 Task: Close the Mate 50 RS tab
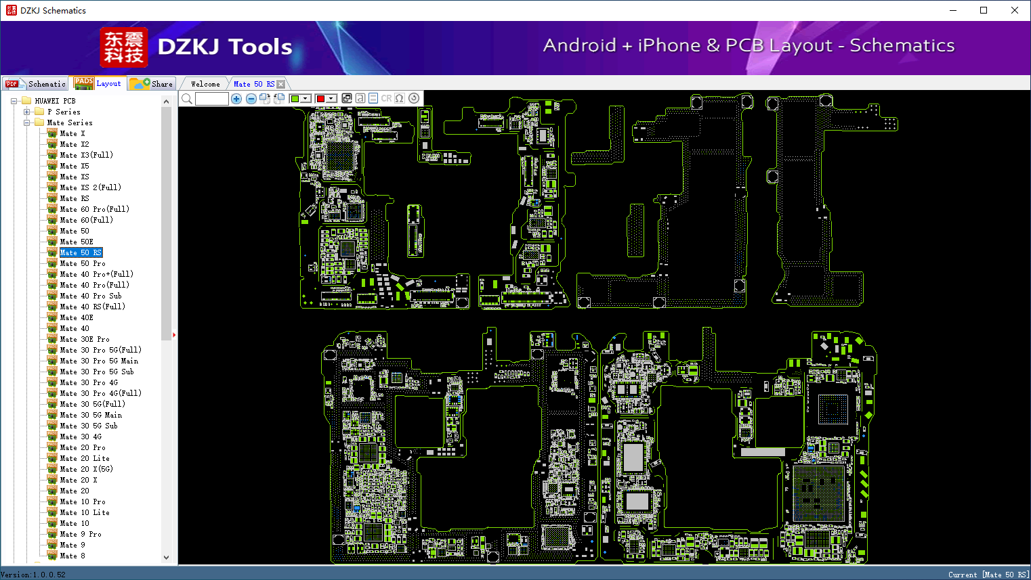click(281, 84)
